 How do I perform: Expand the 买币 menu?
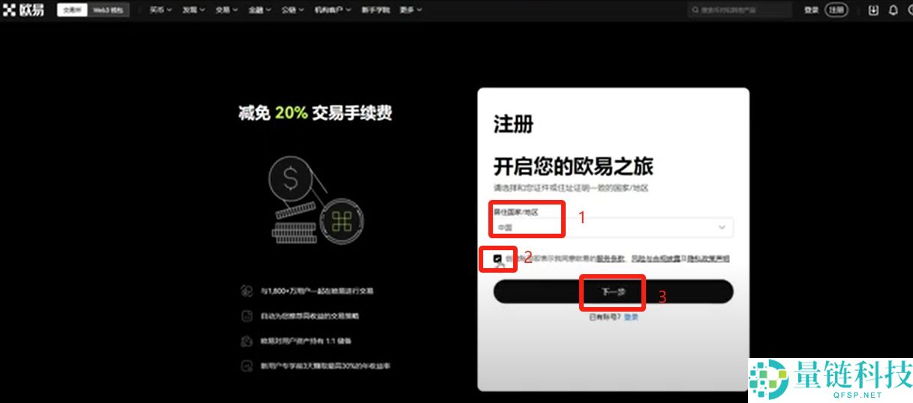point(160,10)
